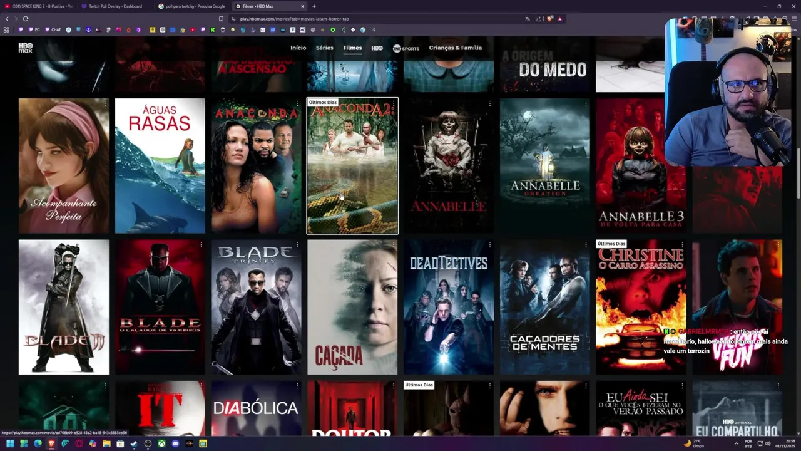This screenshot has height=451, width=801.
Task: Go to the Início menu item
Action: point(298,48)
